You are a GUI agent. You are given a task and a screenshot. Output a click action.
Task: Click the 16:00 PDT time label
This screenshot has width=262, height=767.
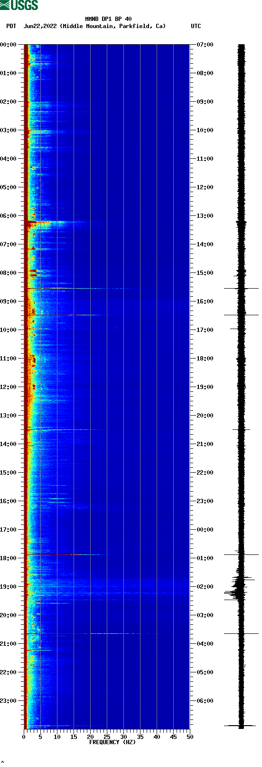[9, 501]
